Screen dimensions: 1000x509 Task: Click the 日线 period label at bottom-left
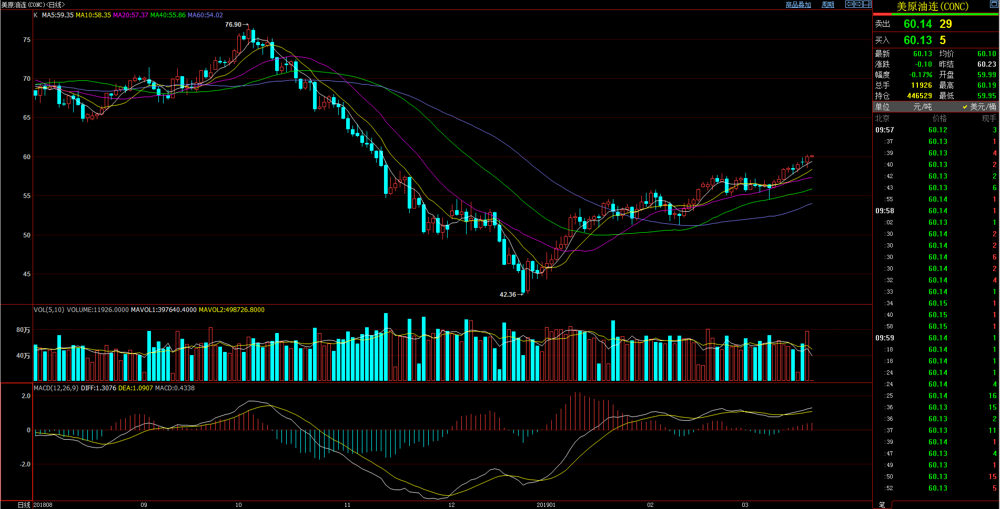click(24, 505)
